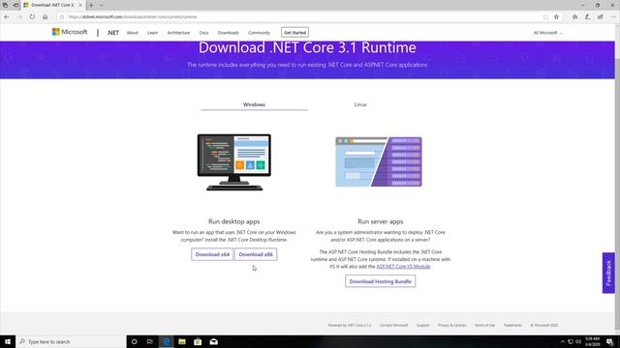Open Privacy & Cookies footer link
This screenshot has width=620, height=348.
[452, 325]
